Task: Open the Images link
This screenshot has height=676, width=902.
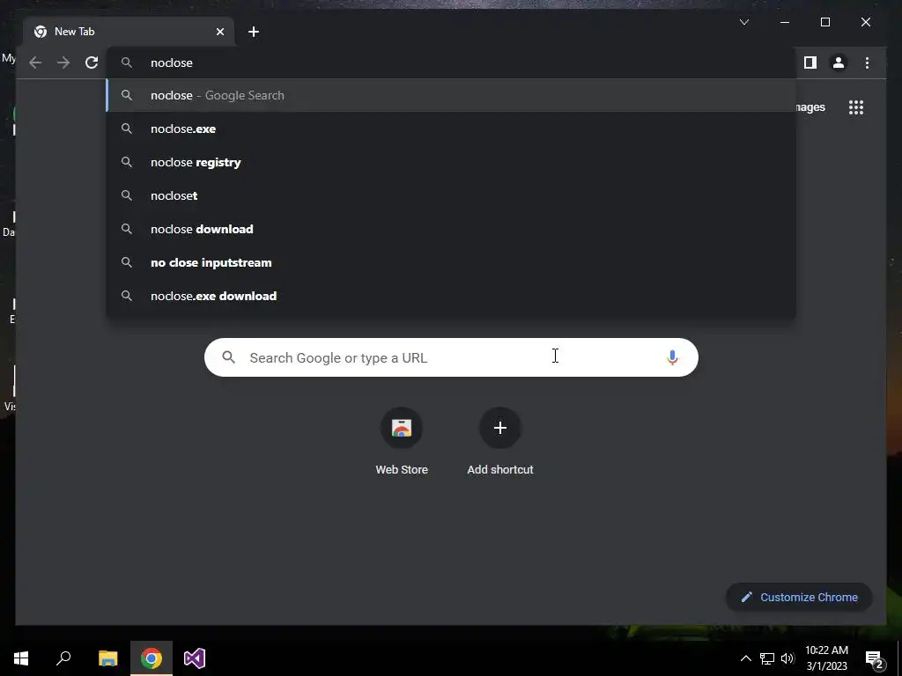Action: [810, 107]
